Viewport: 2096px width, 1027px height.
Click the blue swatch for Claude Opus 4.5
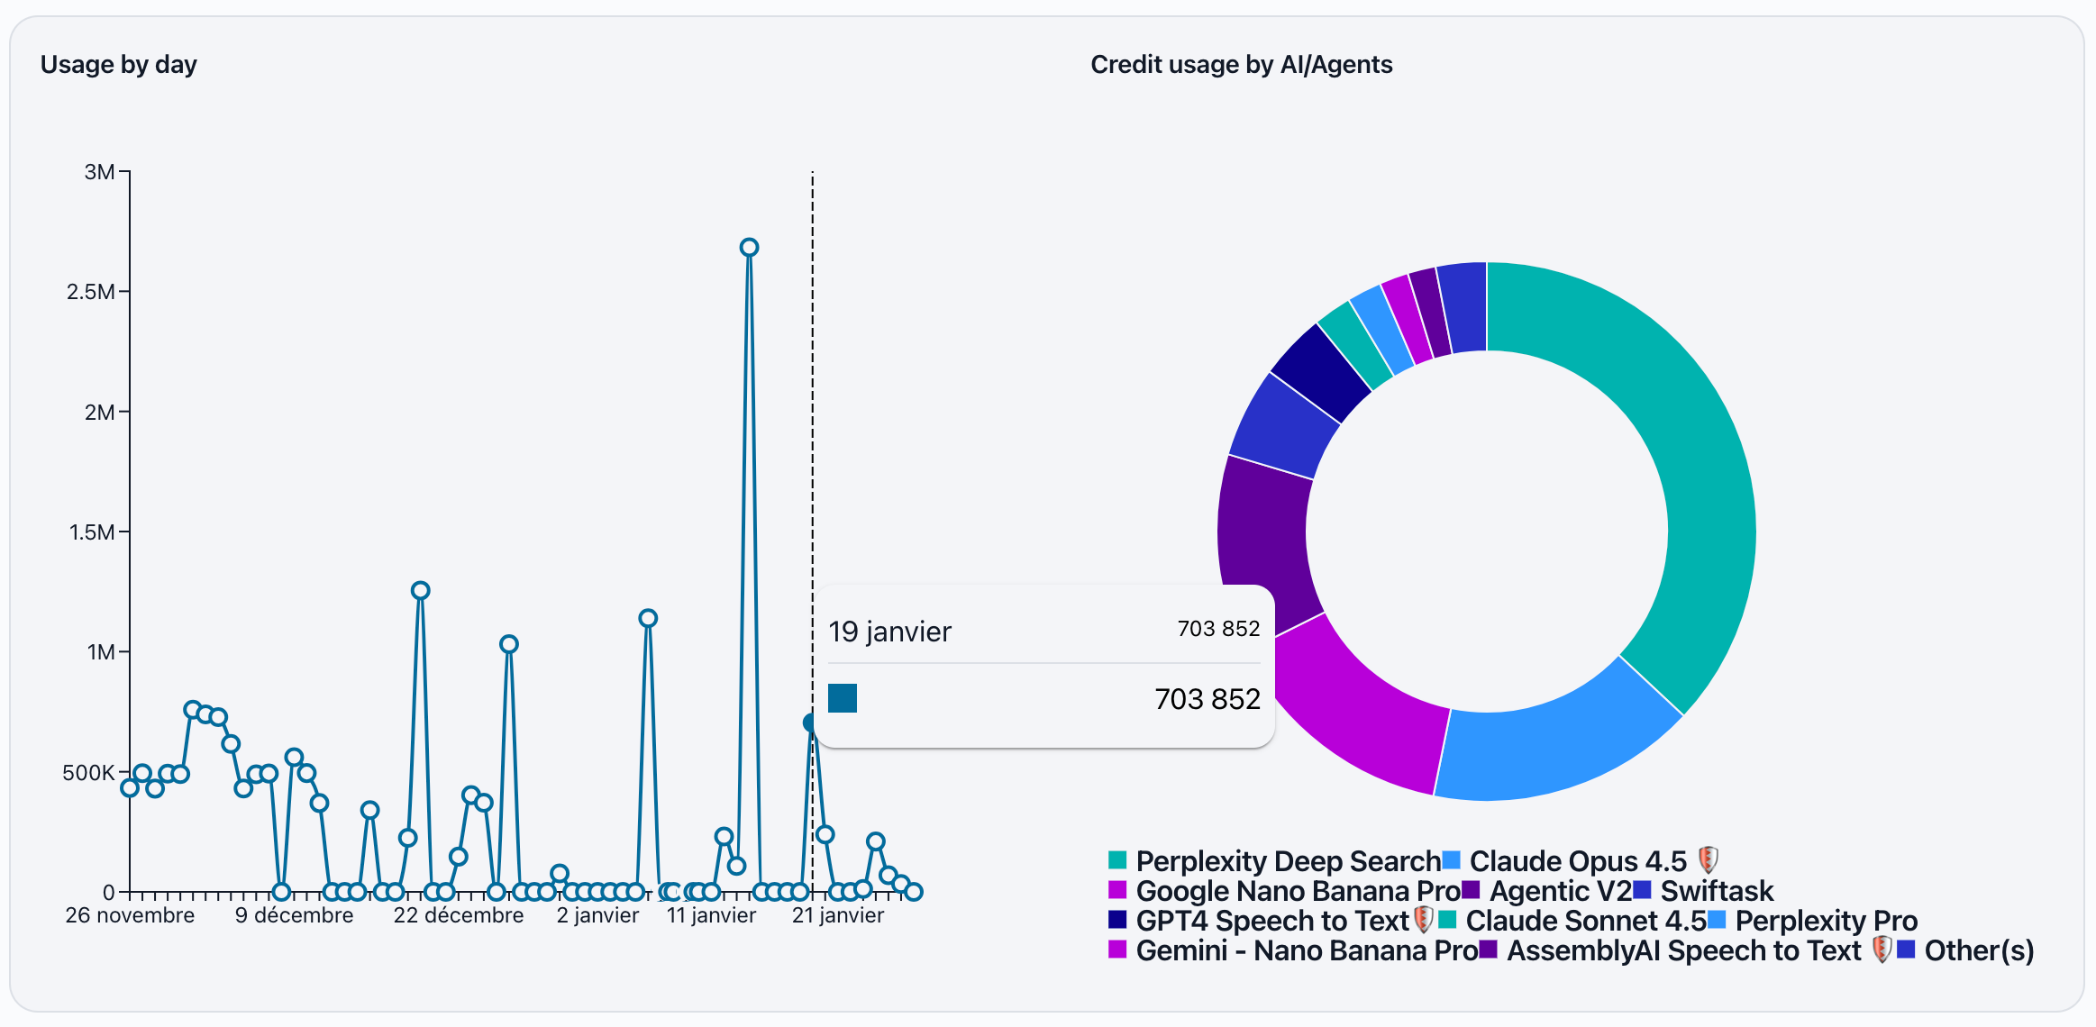click(x=1451, y=859)
